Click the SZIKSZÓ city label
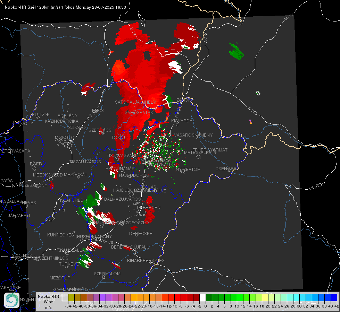The image size is (340, 312). click(77, 127)
